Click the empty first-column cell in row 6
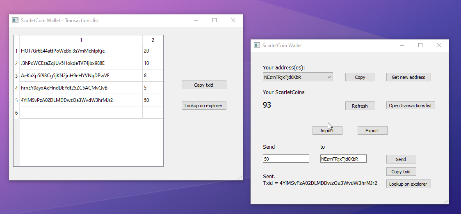The height and width of the screenshot is (214, 461). coord(81,113)
